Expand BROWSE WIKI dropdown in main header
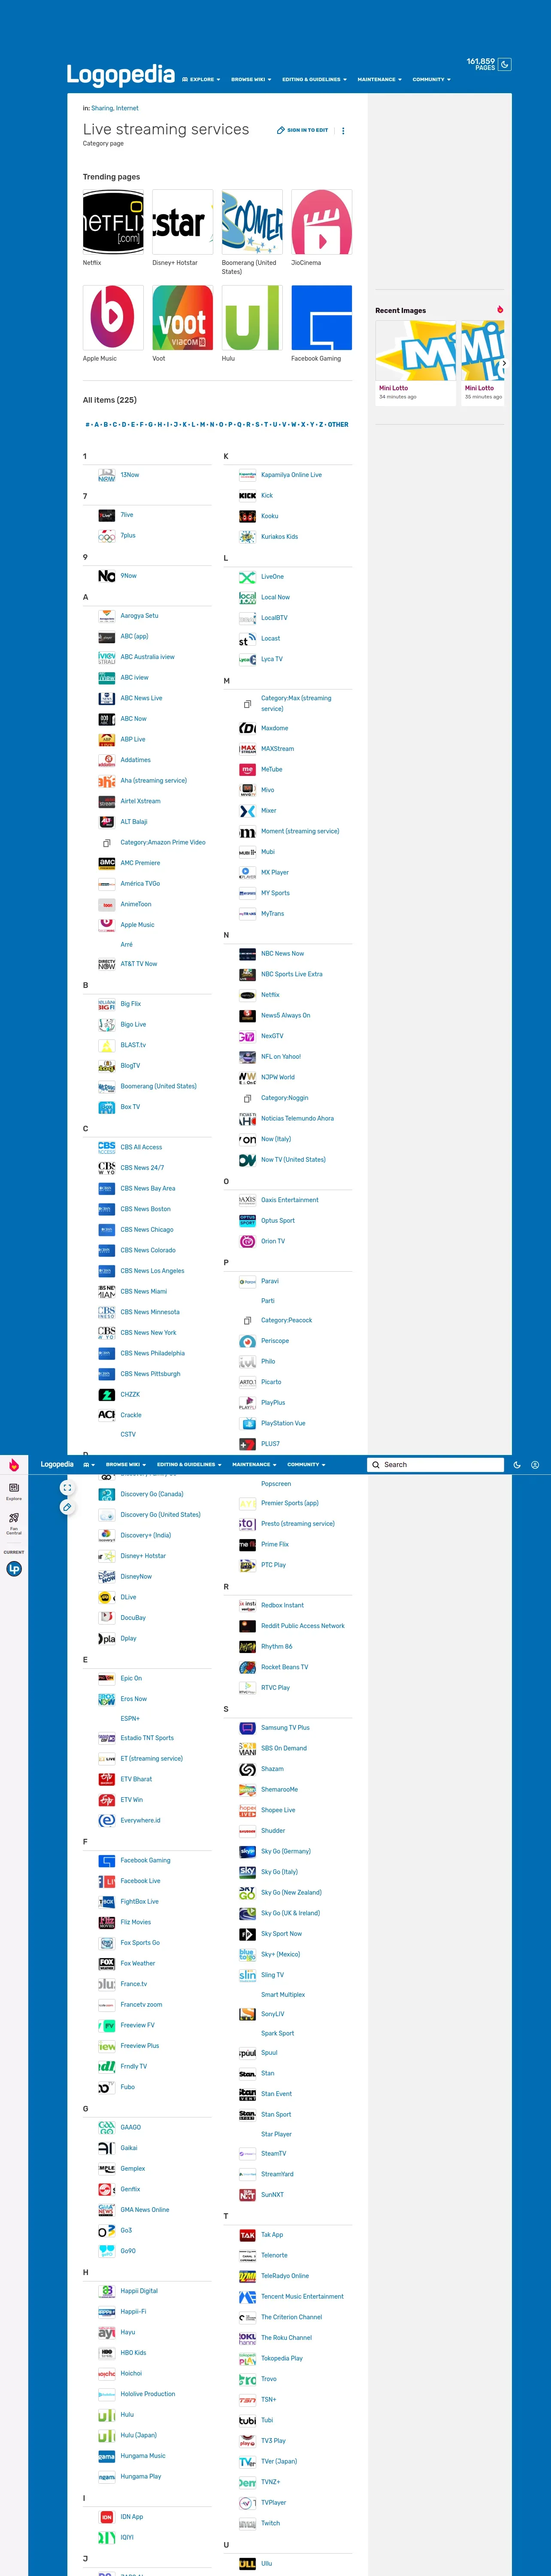 (x=251, y=79)
